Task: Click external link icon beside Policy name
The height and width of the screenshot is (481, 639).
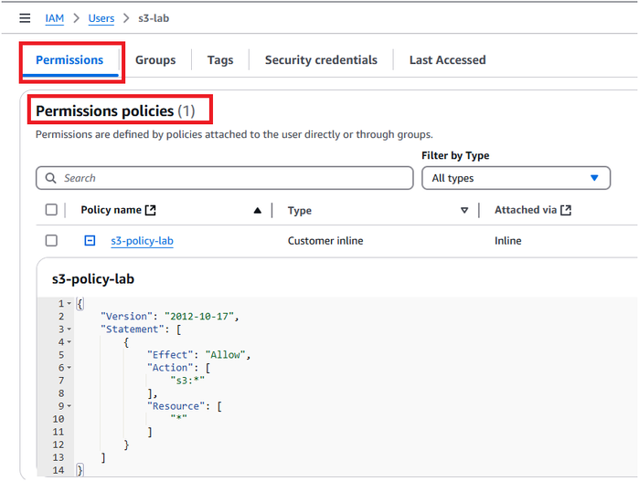Action: coord(151,210)
